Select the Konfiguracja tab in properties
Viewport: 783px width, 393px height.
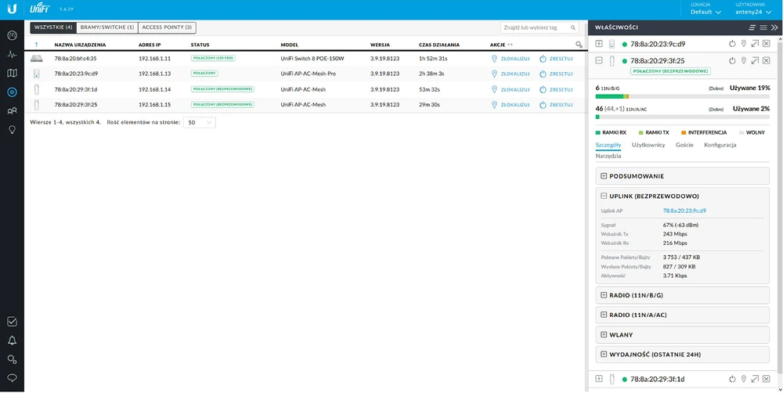pos(720,145)
